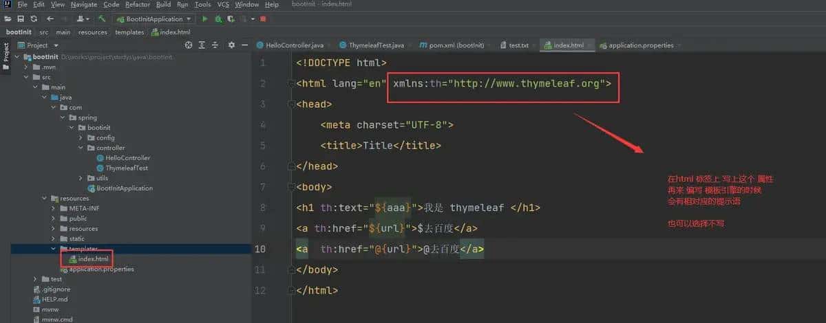Image resolution: width=826 pixels, height=323 pixels.
Task: Click the src breadcrumb
Action: (x=44, y=32)
